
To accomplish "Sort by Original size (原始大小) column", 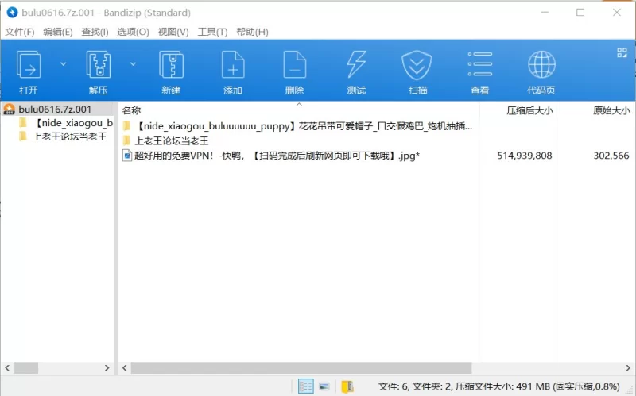I will point(611,110).
